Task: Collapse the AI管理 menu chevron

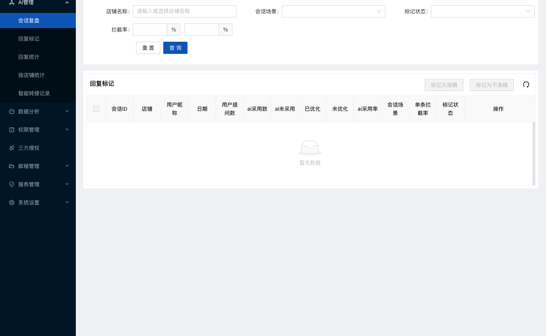Action: 67,3
